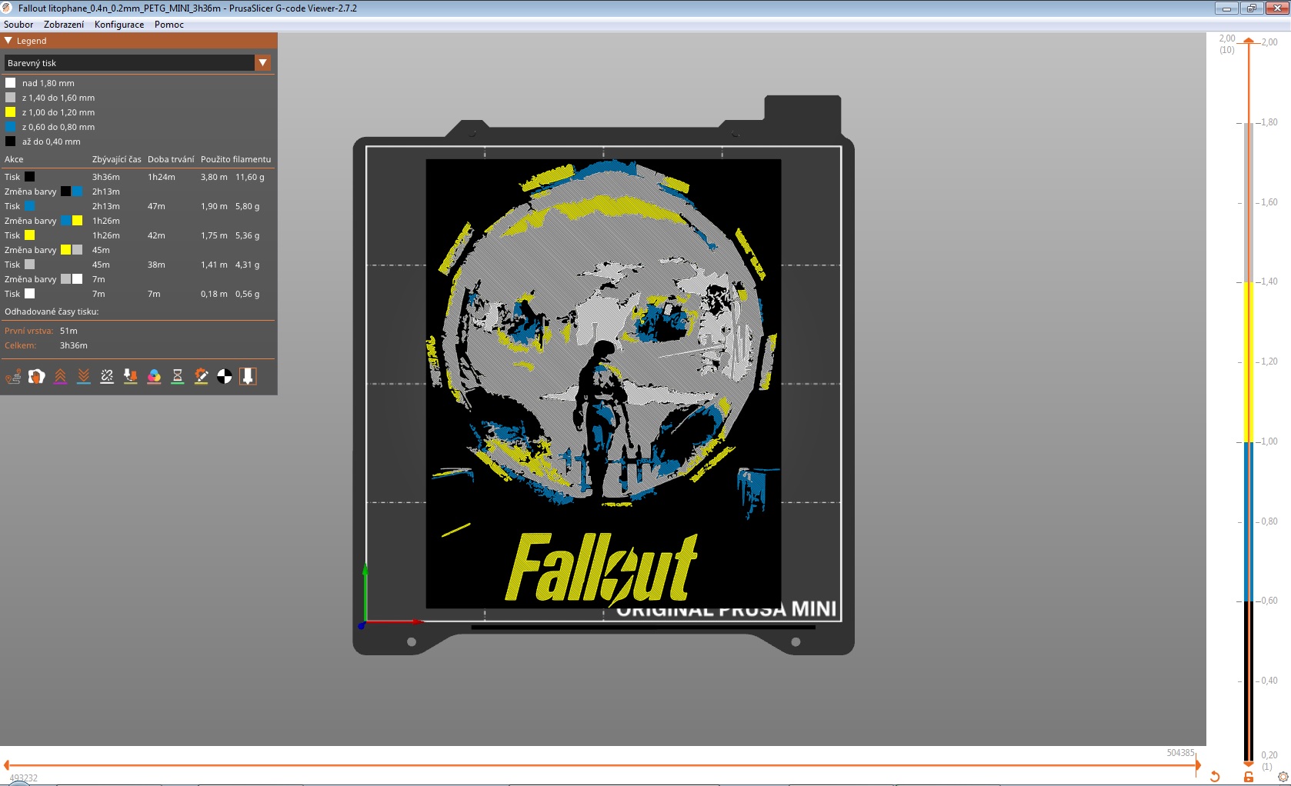This screenshot has width=1291, height=786.
Task: Toggle deretractions visibility
Action: click(x=83, y=377)
